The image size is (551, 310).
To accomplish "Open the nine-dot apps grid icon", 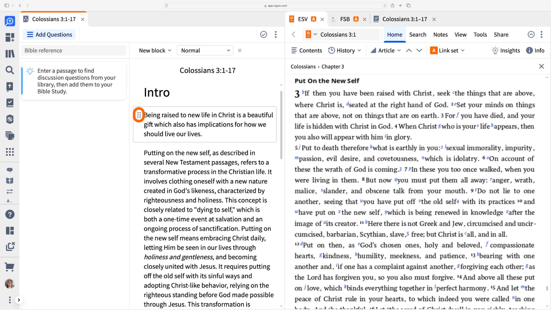I will (x=10, y=152).
